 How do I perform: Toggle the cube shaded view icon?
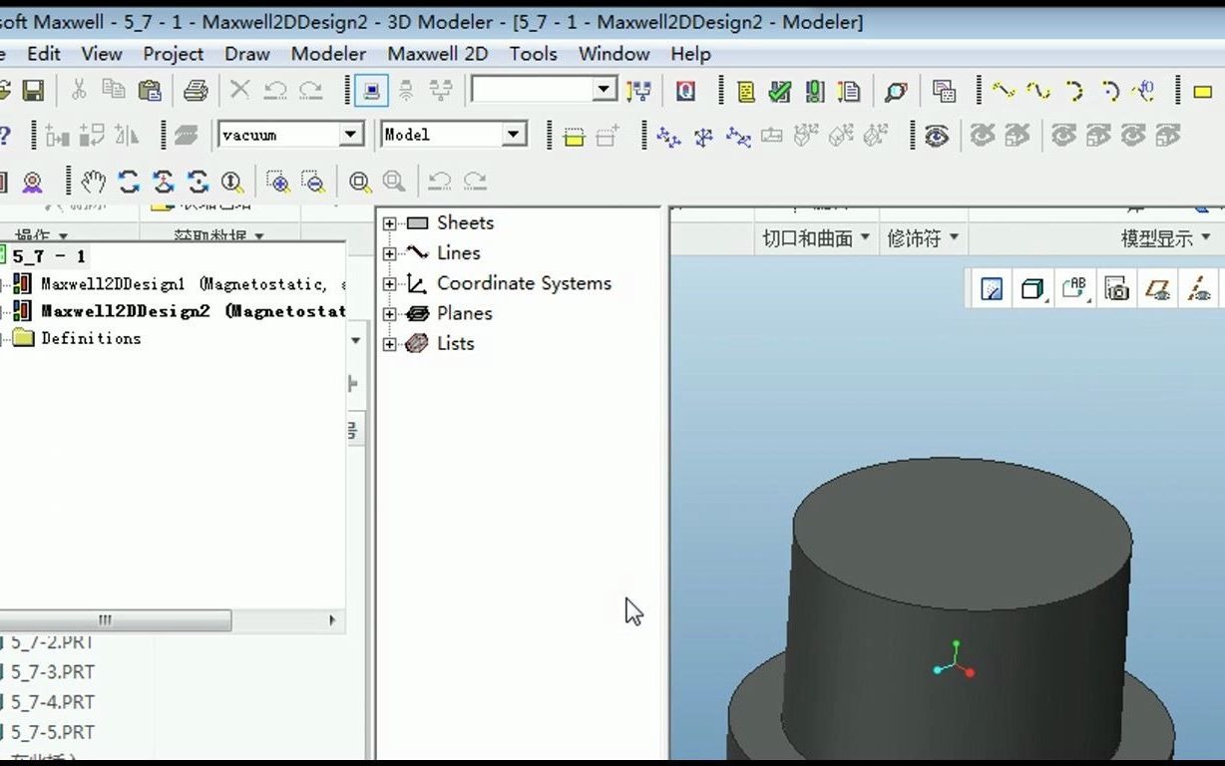(1031, 288)
